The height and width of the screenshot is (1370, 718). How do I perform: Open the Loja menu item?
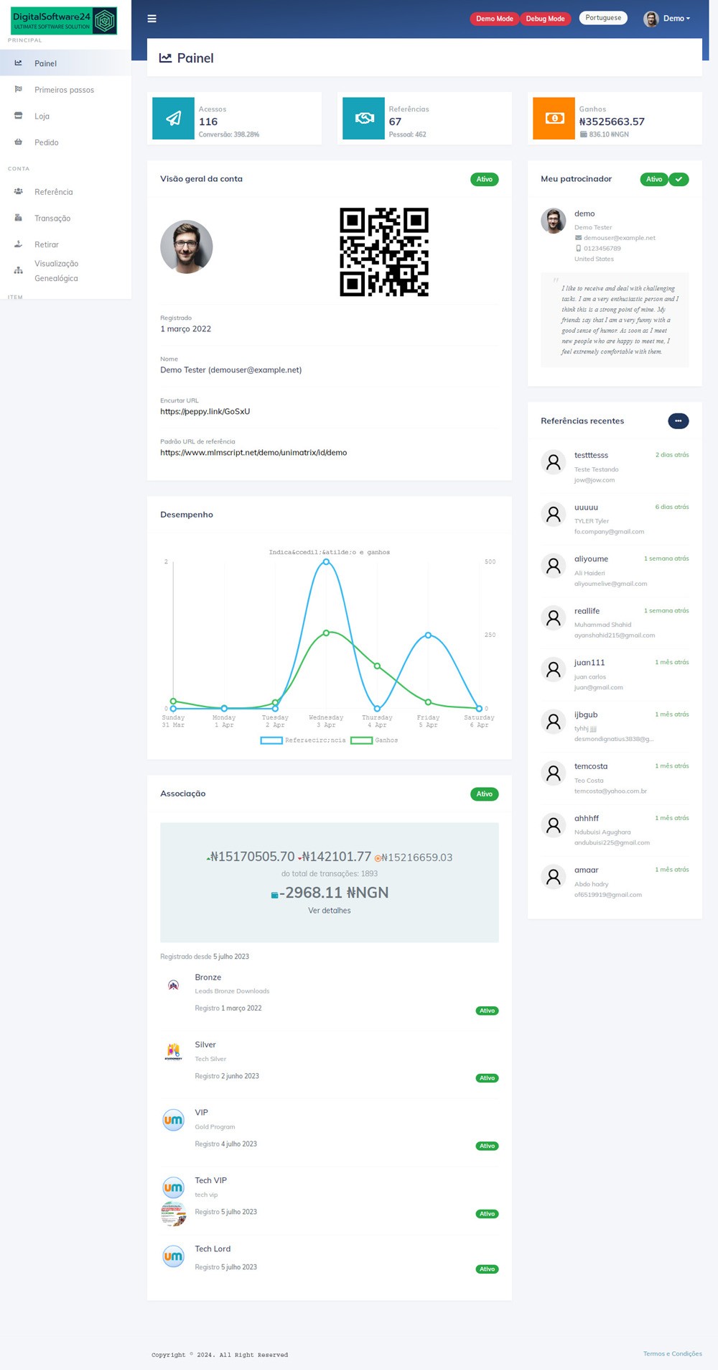point(42,116)
